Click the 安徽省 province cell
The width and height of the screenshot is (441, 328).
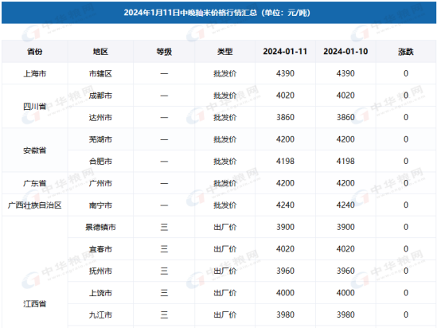pyautogui.click(x=34, y=150)
